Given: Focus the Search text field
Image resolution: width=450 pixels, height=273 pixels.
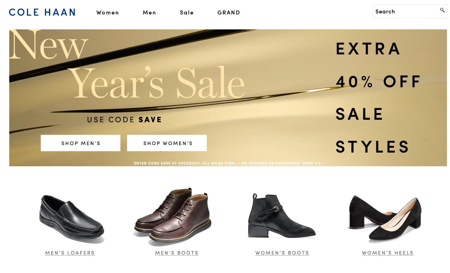Looking at the screenshot, I should click(x=404, y=11).
